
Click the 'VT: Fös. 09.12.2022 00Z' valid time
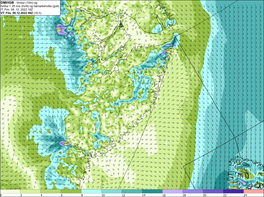coord(17,13)
